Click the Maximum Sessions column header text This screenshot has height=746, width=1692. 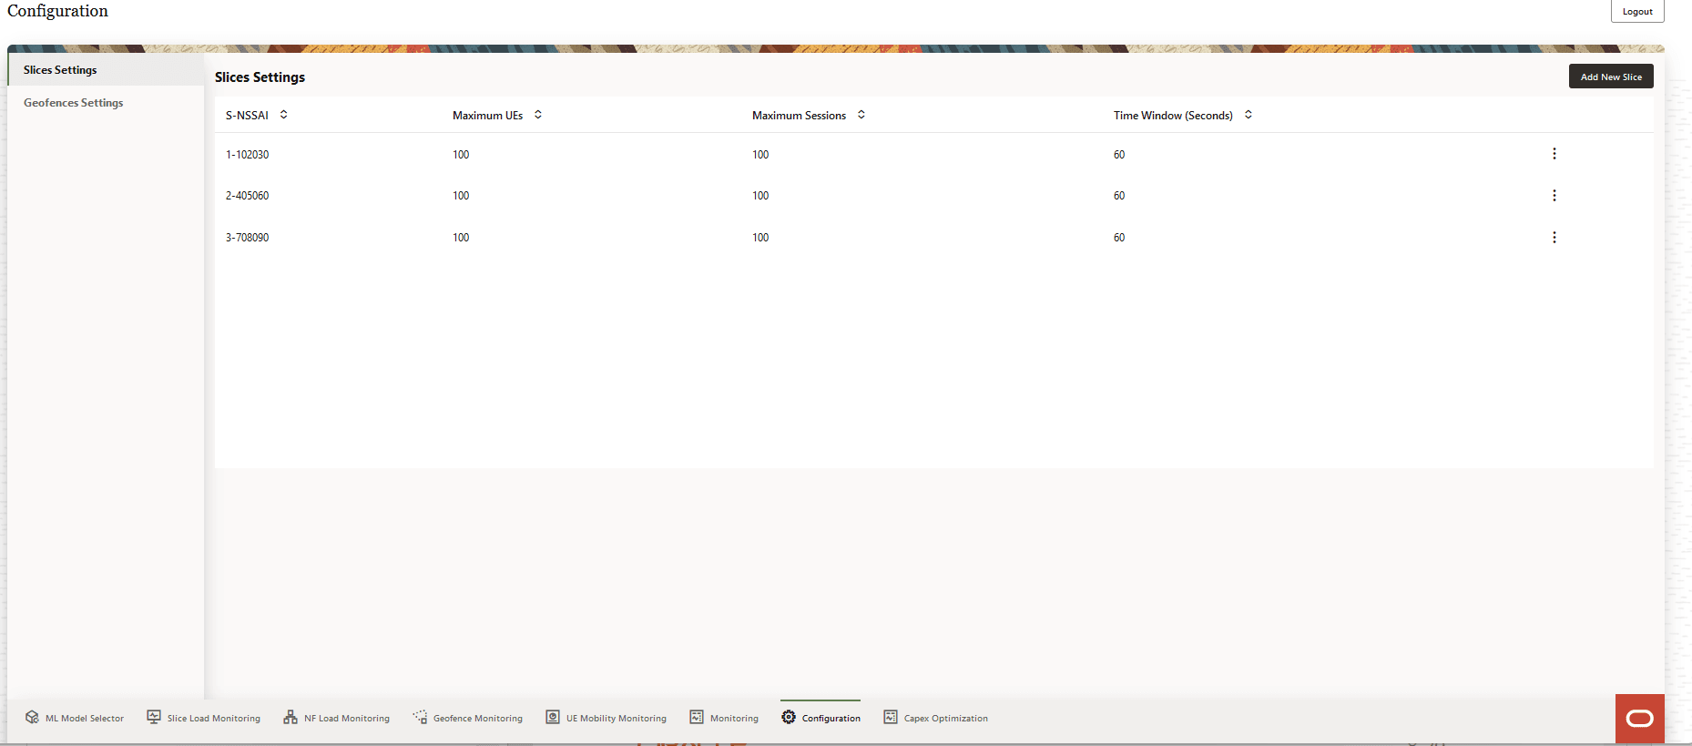(x=799, y=116)
